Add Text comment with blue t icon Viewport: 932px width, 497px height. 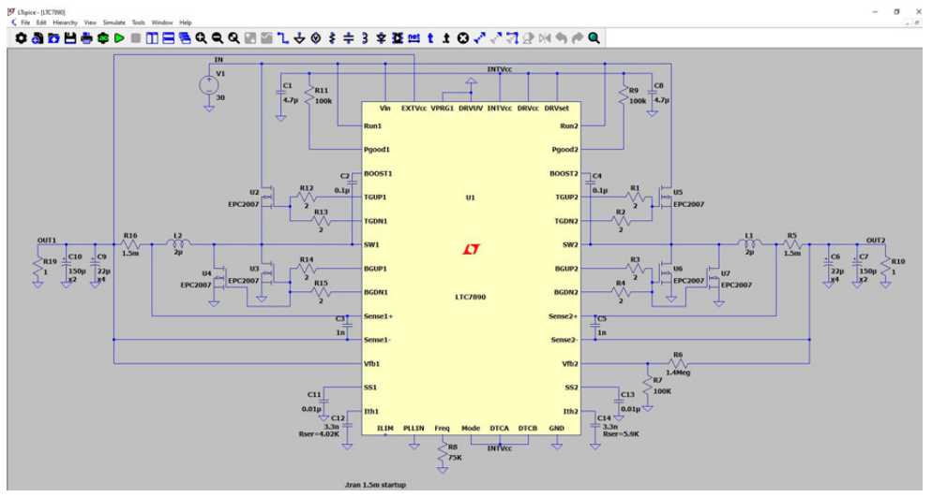pyautogui.click(x=430, y=38)
